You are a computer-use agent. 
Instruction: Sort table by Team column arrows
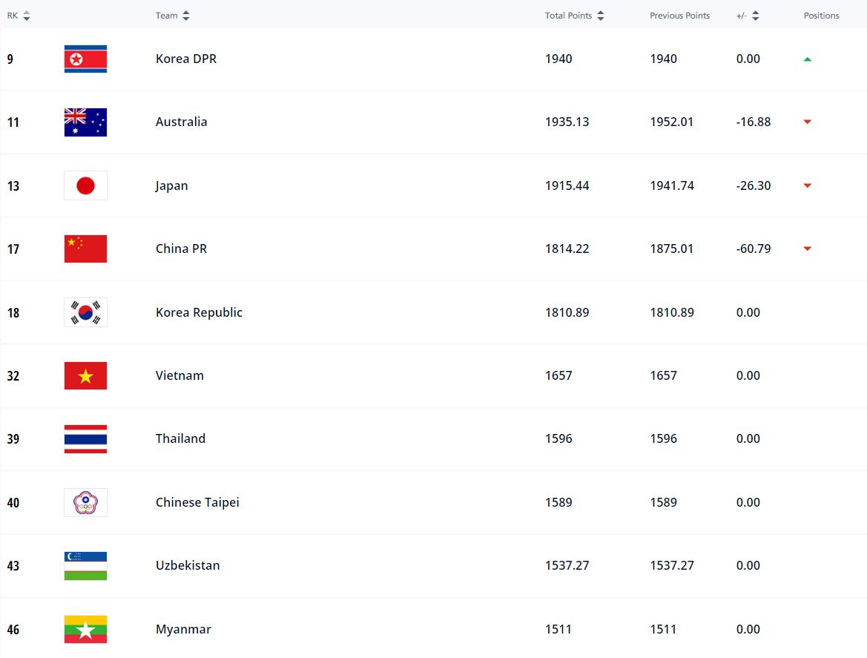185,16
